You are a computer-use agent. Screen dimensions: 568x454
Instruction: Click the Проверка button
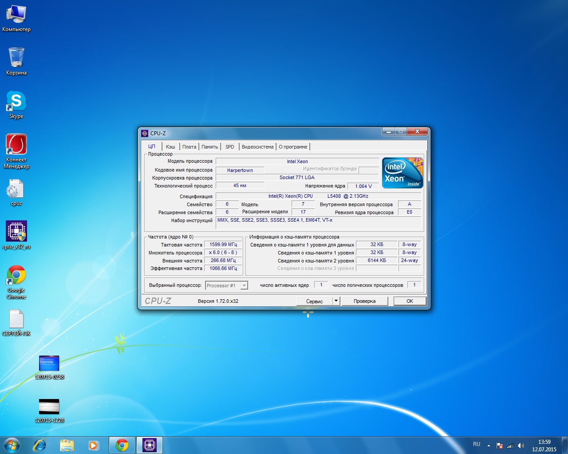pyautogui.click(x=364, y=301)
